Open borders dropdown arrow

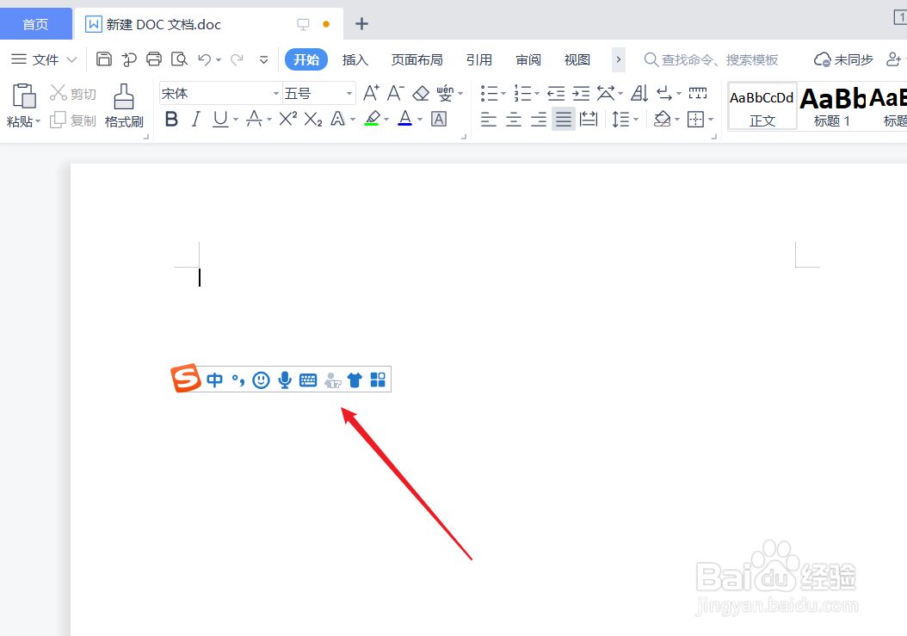pyautogui.click(x=711, y=120)
